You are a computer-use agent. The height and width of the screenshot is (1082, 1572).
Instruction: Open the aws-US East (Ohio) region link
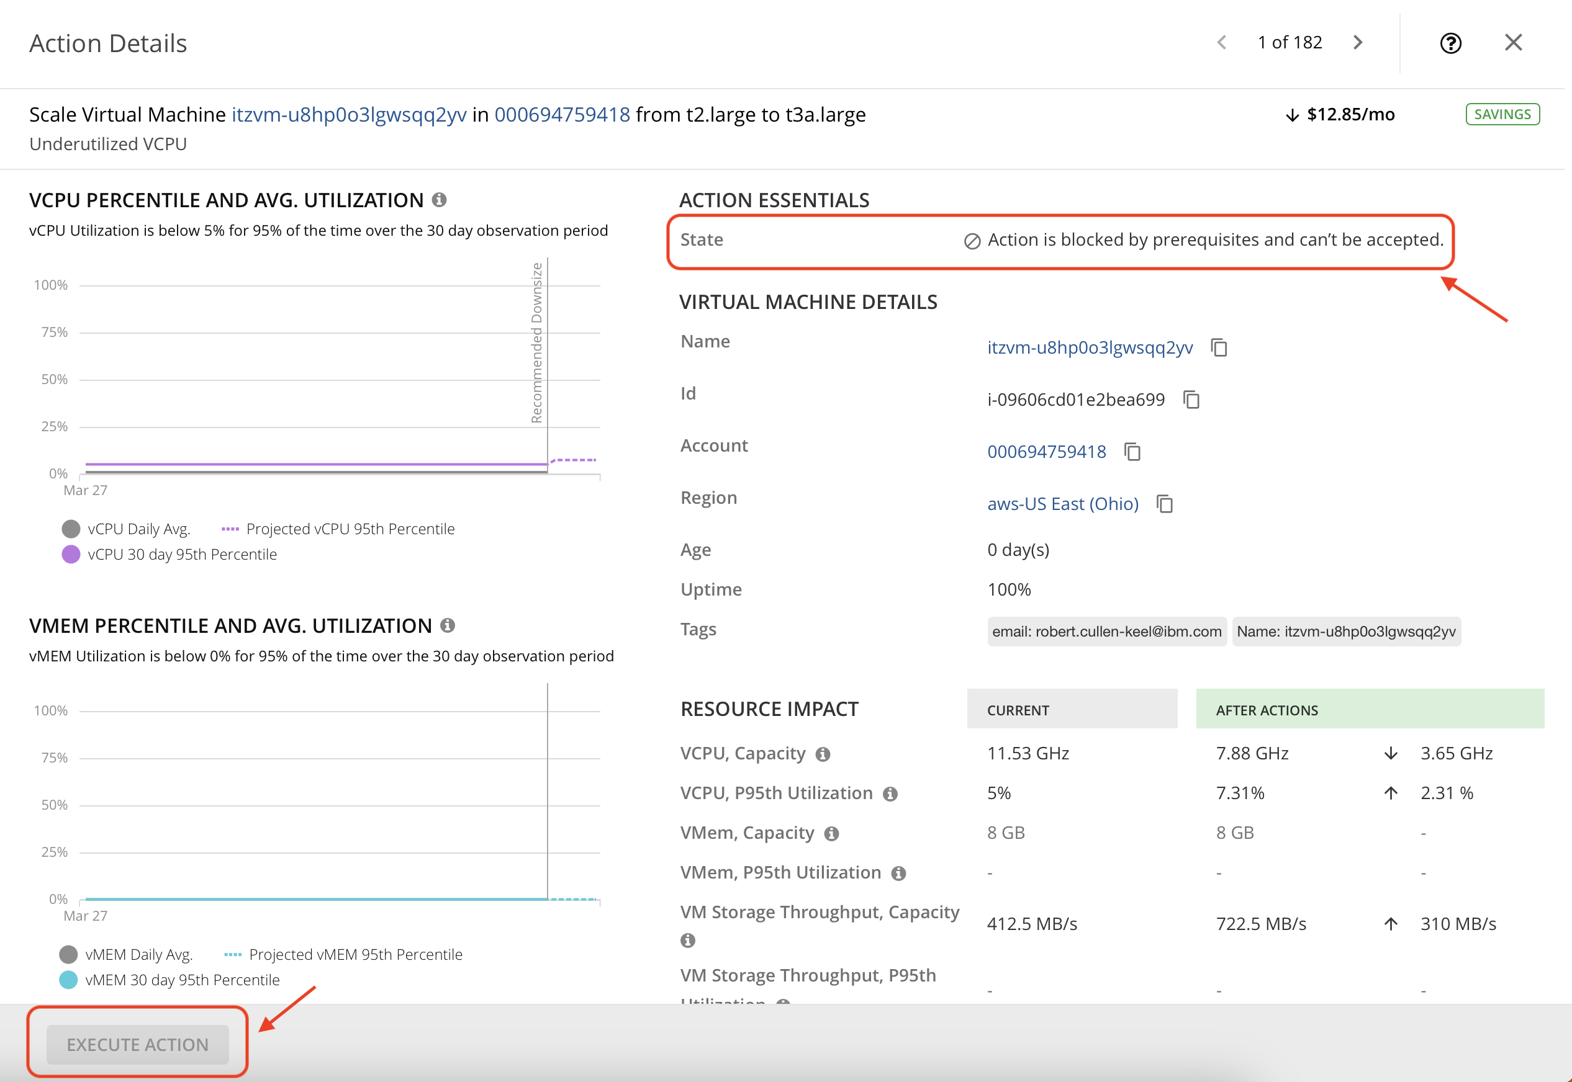click(1062, 504)
